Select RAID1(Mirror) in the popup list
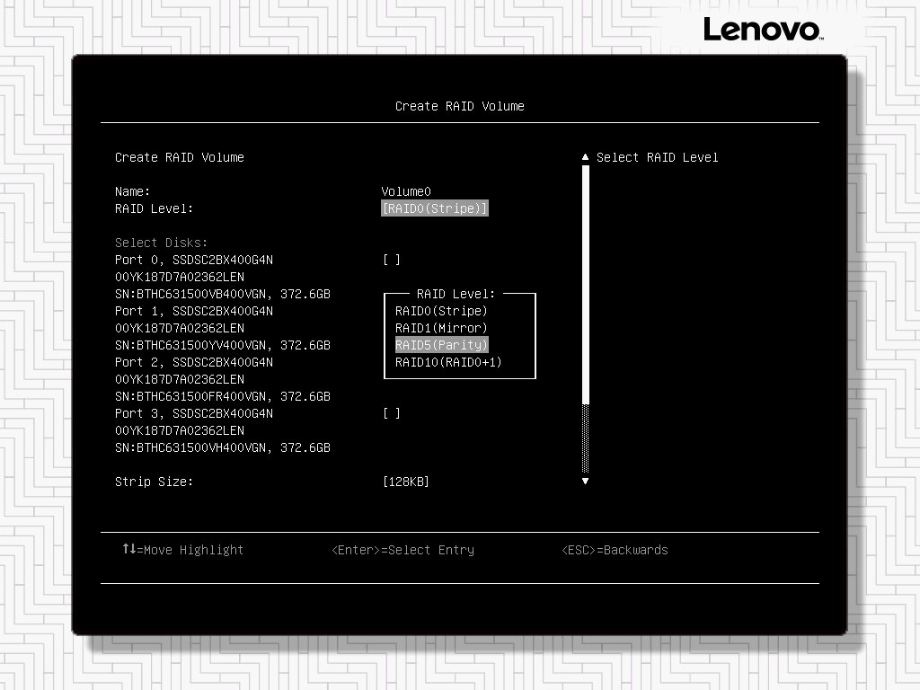 tap(441, 328)
